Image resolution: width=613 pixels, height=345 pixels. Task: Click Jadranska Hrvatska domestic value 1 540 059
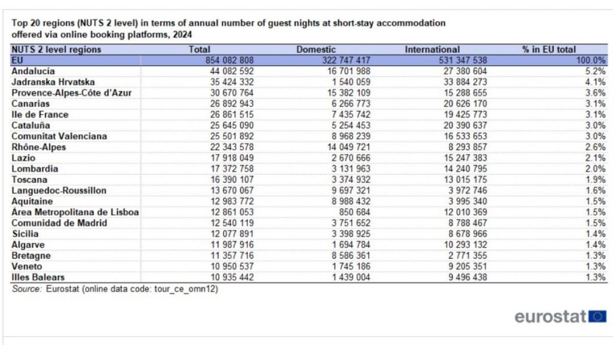(351, 83)
